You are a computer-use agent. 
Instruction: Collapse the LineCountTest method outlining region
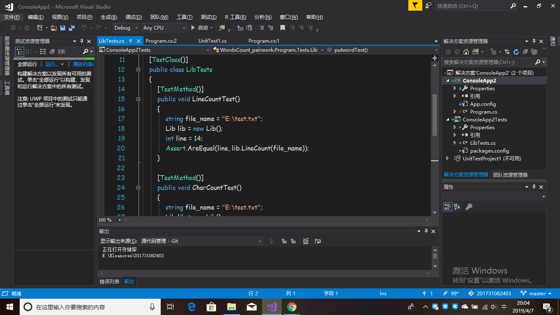tap(138, 99)
